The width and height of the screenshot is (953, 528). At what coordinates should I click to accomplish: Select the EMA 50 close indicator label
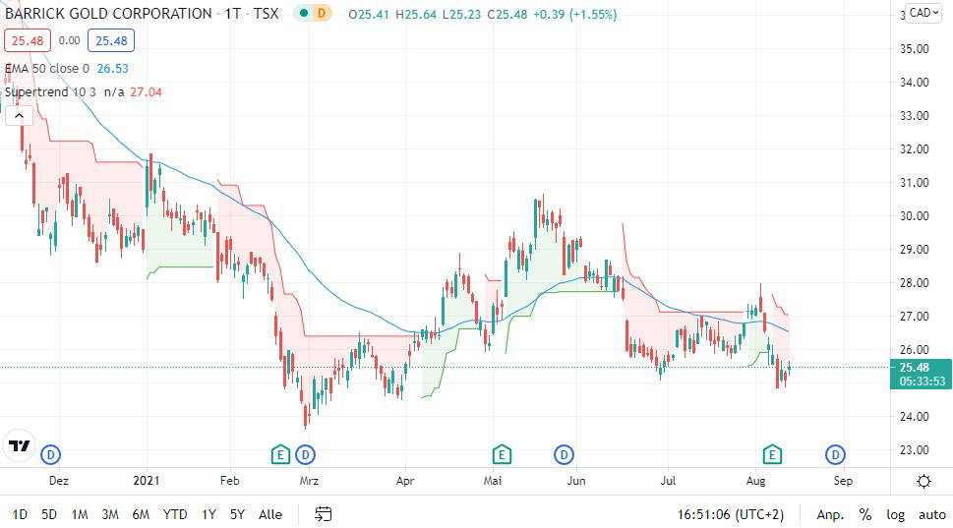tap(47, 69)
